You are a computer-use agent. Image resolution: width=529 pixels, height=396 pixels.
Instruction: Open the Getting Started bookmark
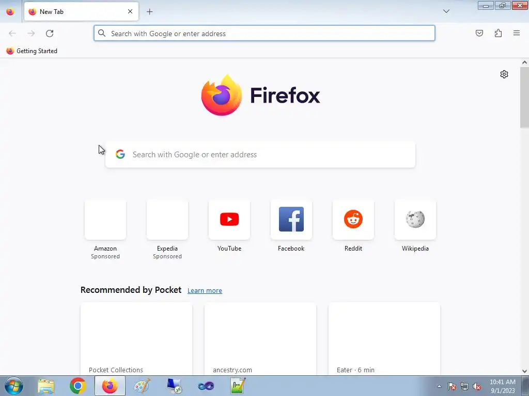[32, 51]
